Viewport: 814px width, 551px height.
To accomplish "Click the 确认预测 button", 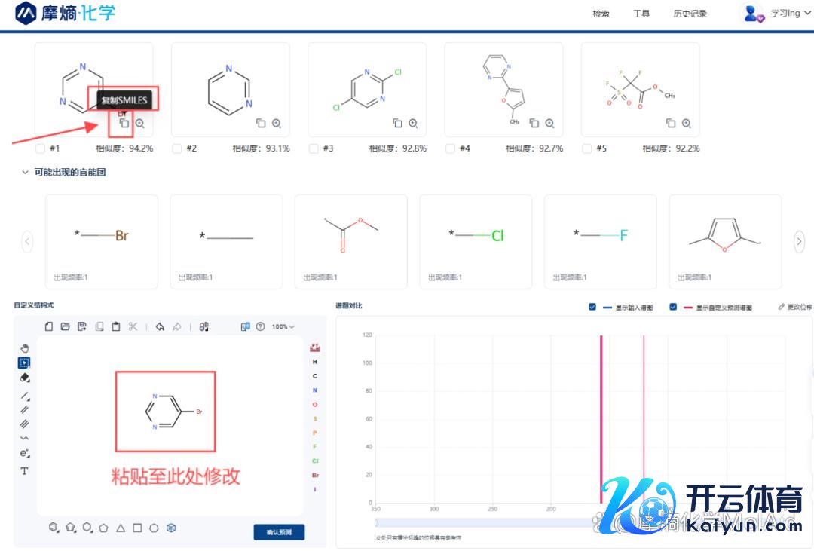I will (279, 532).
